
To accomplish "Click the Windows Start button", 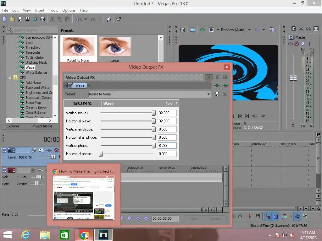I will (8, 235).
